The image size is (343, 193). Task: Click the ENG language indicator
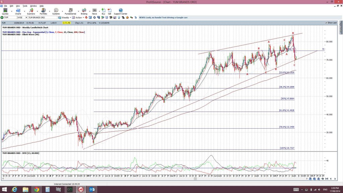[x=325, y=190]
